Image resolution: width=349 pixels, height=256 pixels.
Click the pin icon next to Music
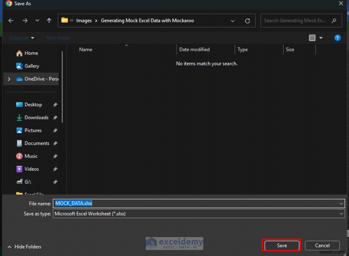tap(55, 156)
